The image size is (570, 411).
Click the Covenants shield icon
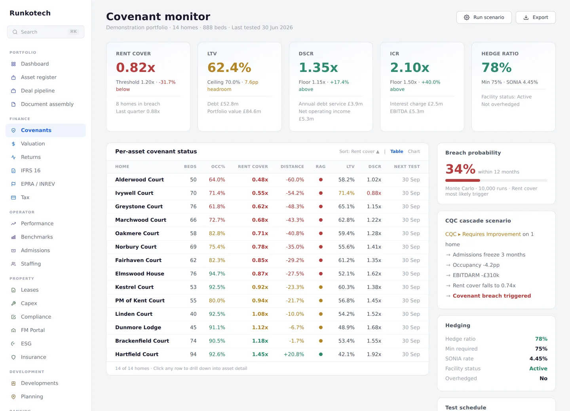click(13, 130)
